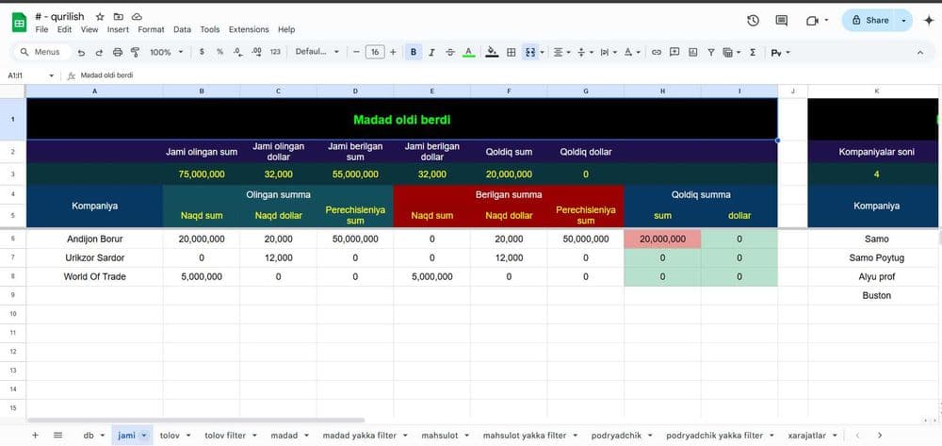
Task: Open the all sheets list icon
Action: coord(57,436)
